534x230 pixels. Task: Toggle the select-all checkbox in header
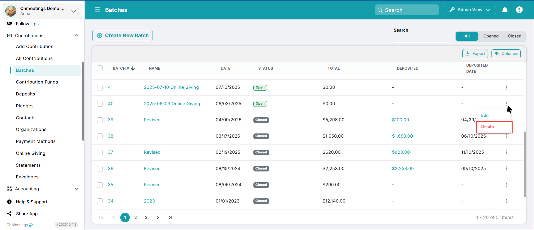click(x=100, y=68)
